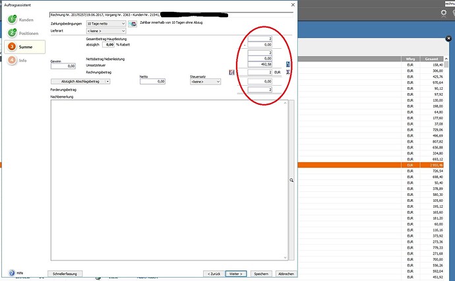Viewport: 455px width, 281px height.
Task: Click the % Rabatt input field
Action: tap(109, 45)
